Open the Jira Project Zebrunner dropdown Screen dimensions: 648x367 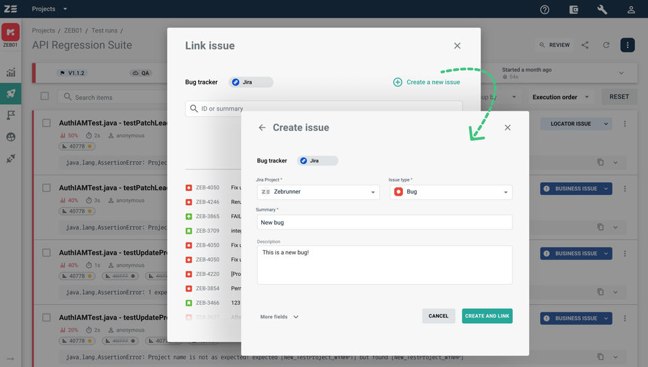318,192
